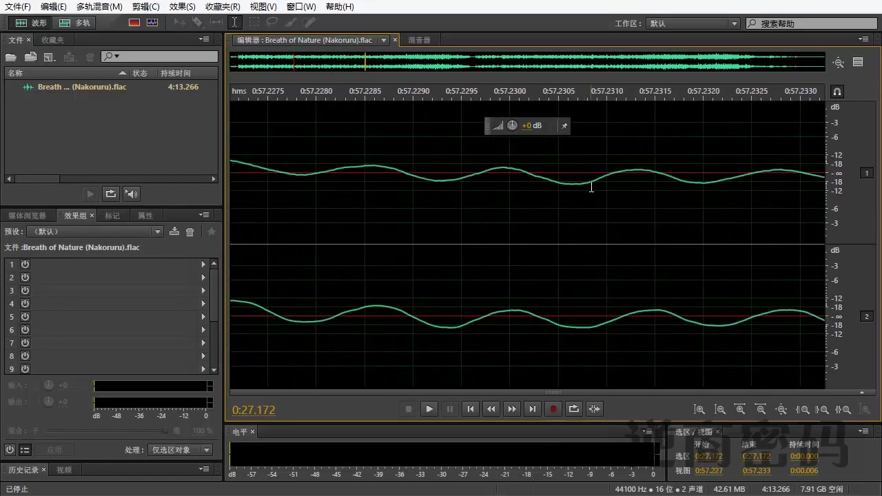Open the 收藏夹 tab

click(x=52, y=40)
